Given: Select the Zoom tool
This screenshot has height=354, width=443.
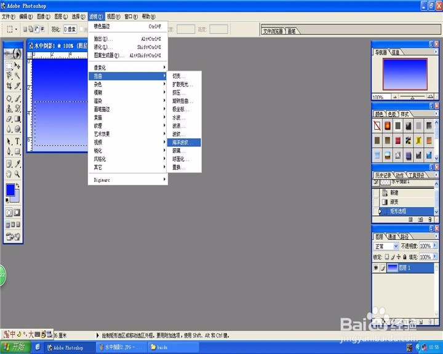Looking at the screenshot, I should click(17, 174).
